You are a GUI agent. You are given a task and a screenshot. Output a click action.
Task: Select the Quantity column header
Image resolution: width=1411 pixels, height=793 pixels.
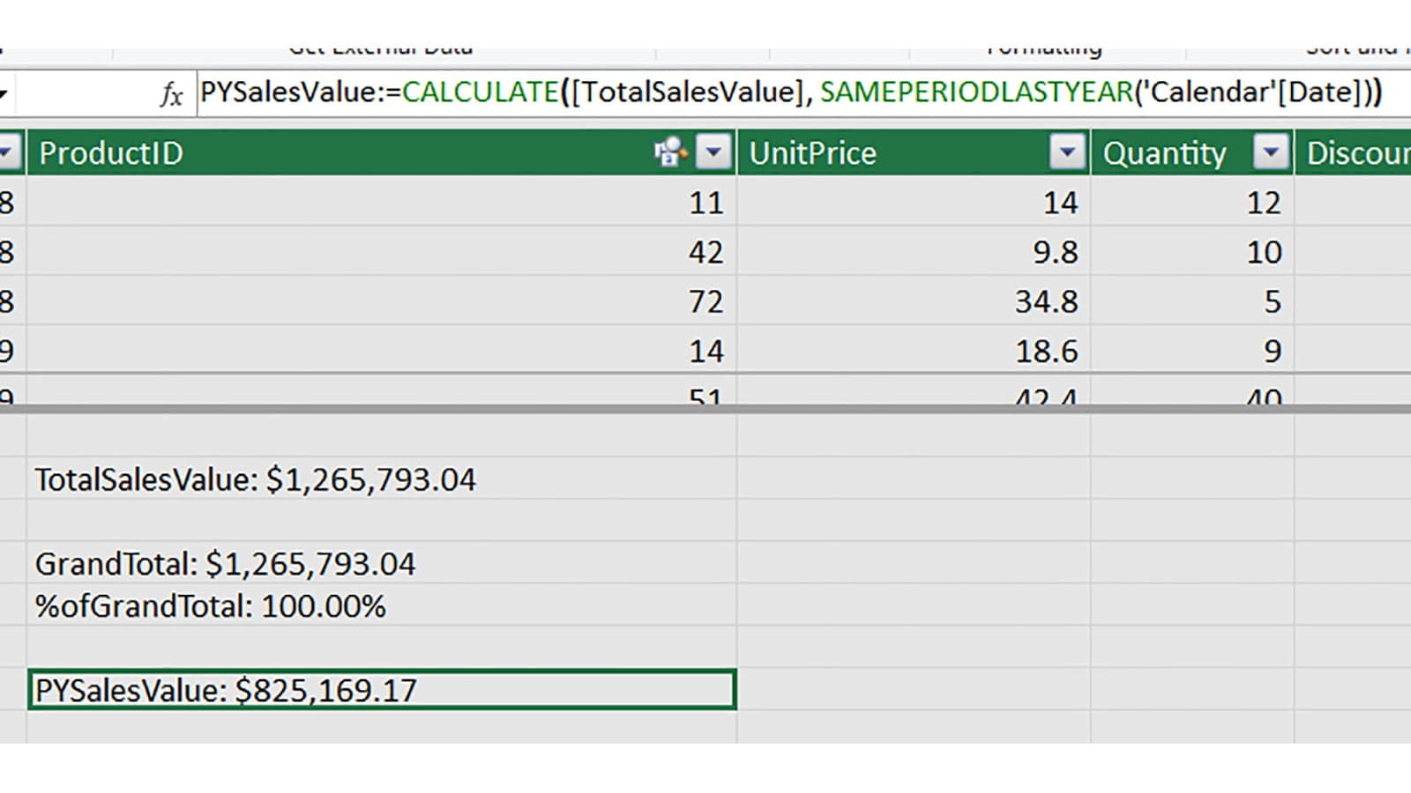tap(1168, 153)
